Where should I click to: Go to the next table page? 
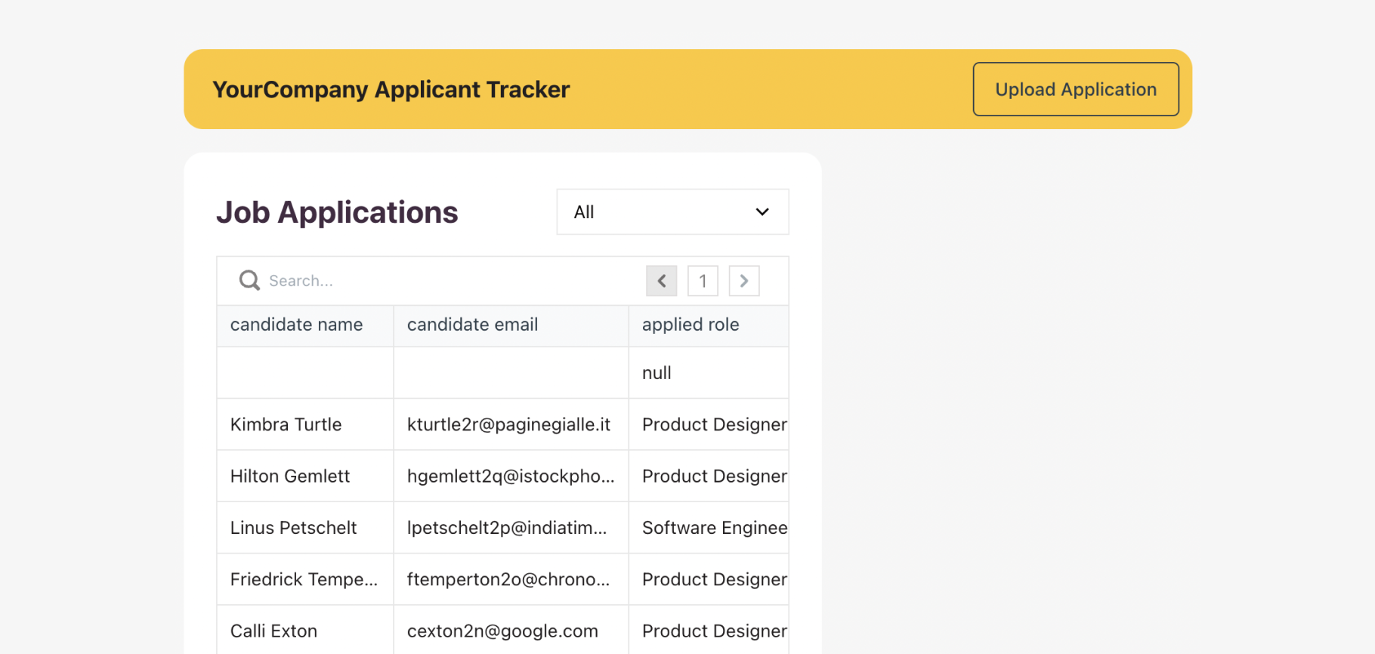(744, 281)
